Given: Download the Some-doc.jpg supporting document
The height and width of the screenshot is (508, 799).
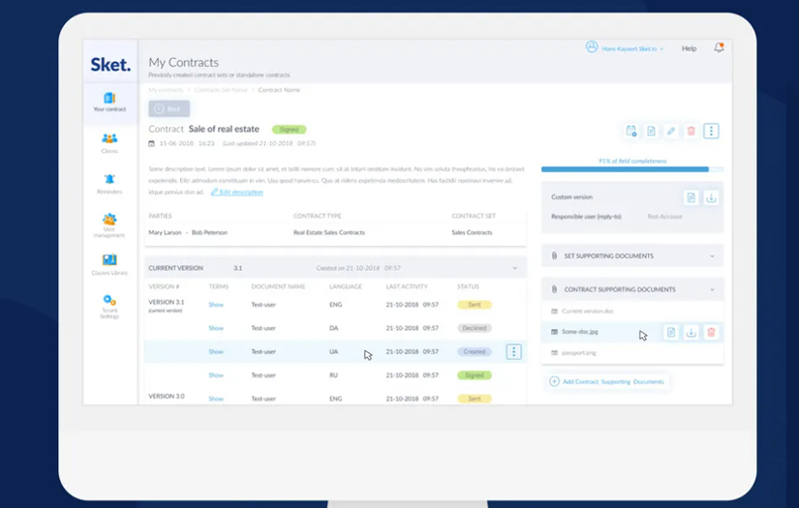Looking at the screenshot, I should [691, 332].
